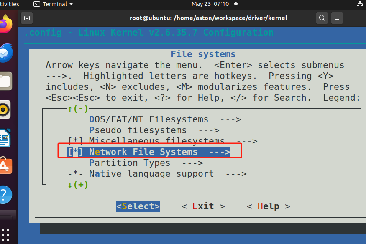366x244 pixels.
Task: Click the scroll-down (+) indicator
Action: click(78, 185)
